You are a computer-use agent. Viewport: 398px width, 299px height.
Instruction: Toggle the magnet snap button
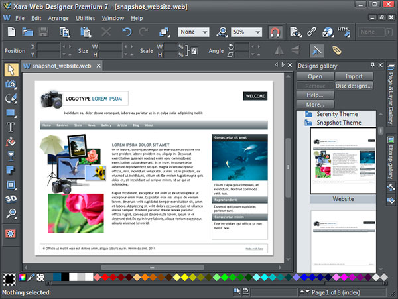(x=276, y=32)
